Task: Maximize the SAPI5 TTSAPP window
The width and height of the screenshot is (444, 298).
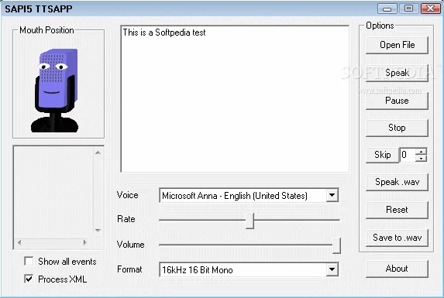Action: 408,9
